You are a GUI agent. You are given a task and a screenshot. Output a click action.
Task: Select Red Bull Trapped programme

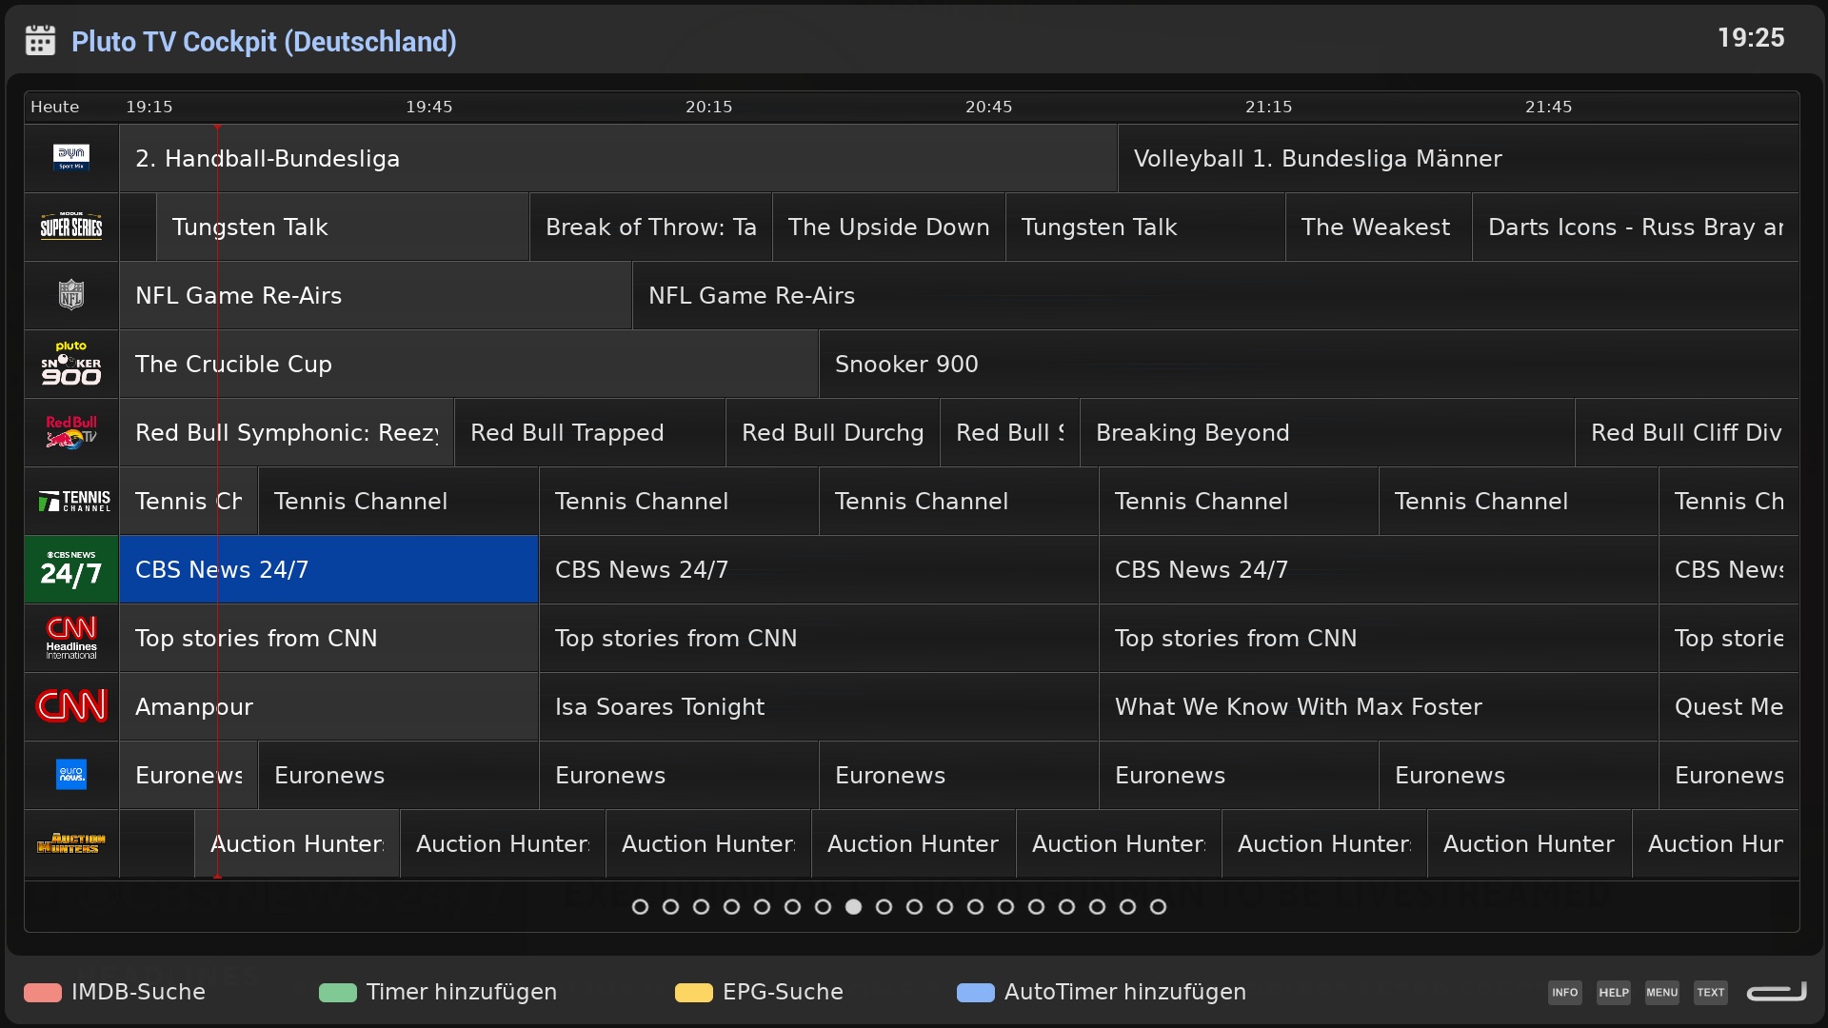tap(590, 432)
